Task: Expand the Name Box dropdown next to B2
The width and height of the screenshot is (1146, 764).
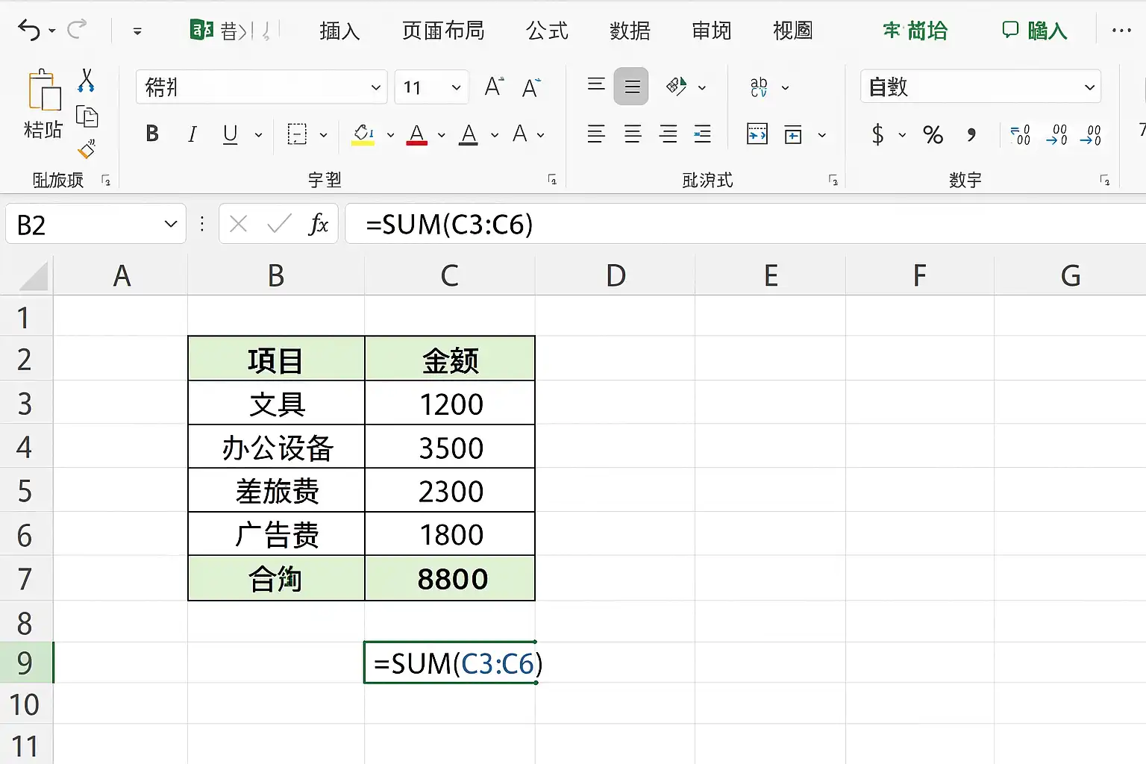Action: pos(171,224)
